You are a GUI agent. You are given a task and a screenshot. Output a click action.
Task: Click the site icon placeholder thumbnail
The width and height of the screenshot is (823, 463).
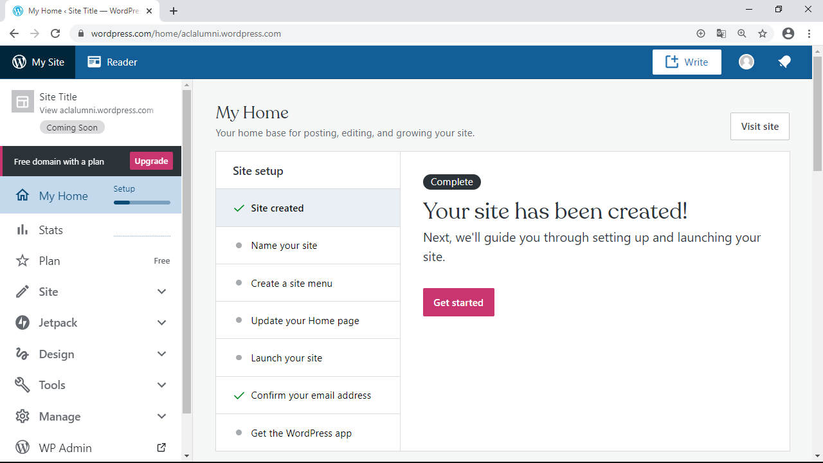[x=23, y=102]
